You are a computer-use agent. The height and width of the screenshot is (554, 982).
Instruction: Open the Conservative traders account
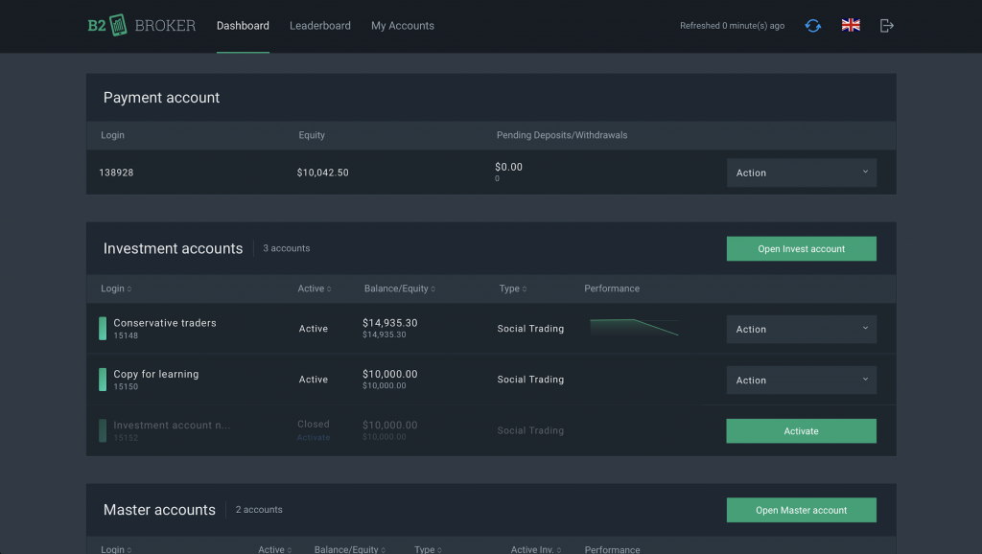[165, 323]
